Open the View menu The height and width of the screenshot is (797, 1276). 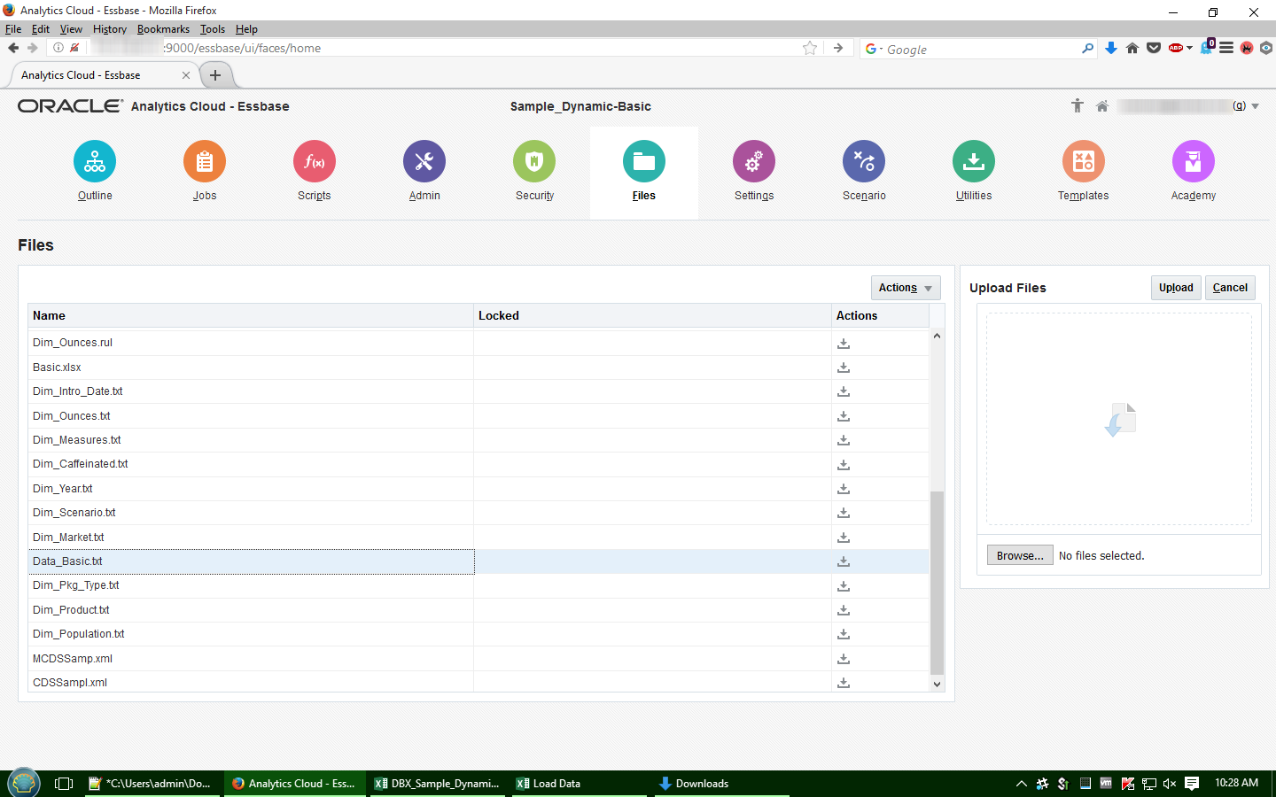point(71,29)
